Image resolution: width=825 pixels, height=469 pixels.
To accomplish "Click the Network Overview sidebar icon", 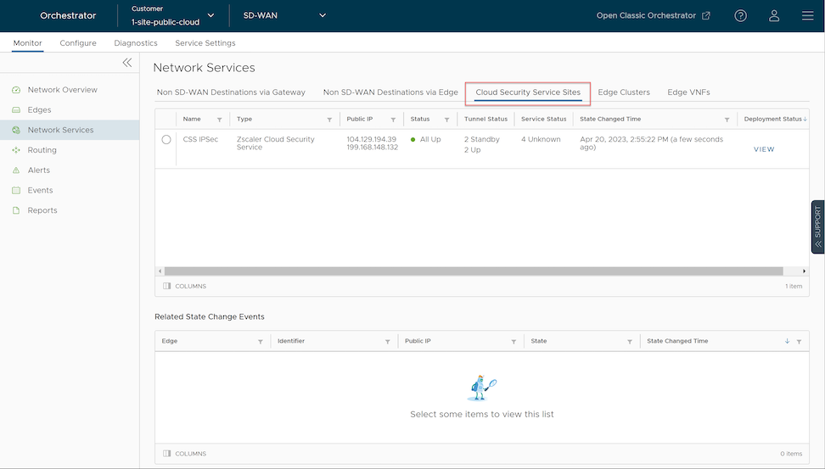I will (16, 90).
